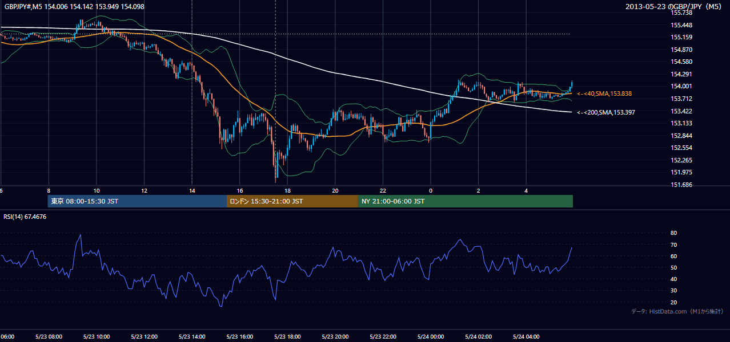
Task: Select the NY 21:00-06:00 JST session bar
Action: 466,201
